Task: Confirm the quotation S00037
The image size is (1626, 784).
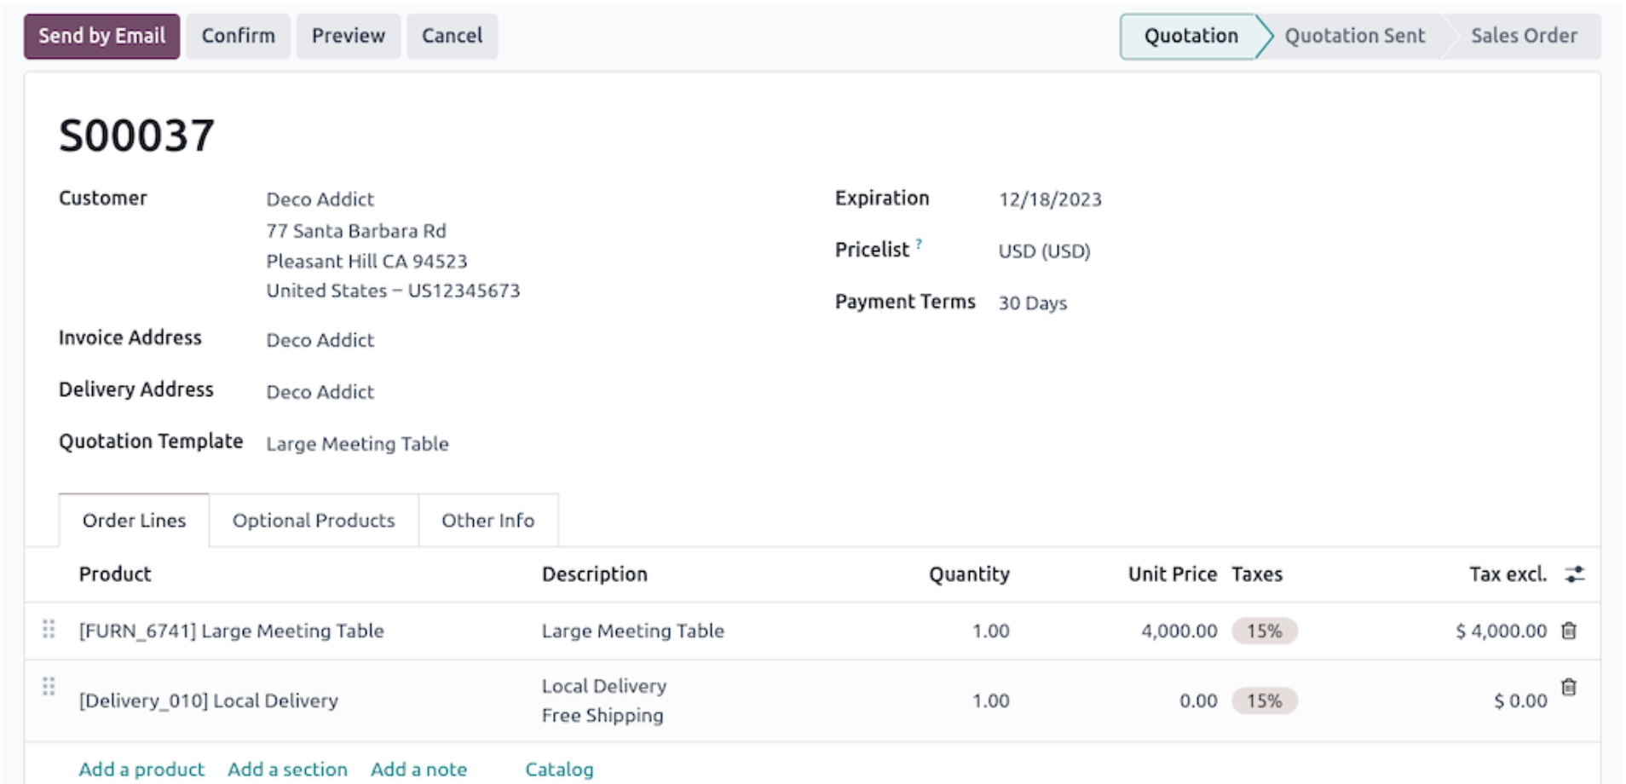Action: coord(237,36)
